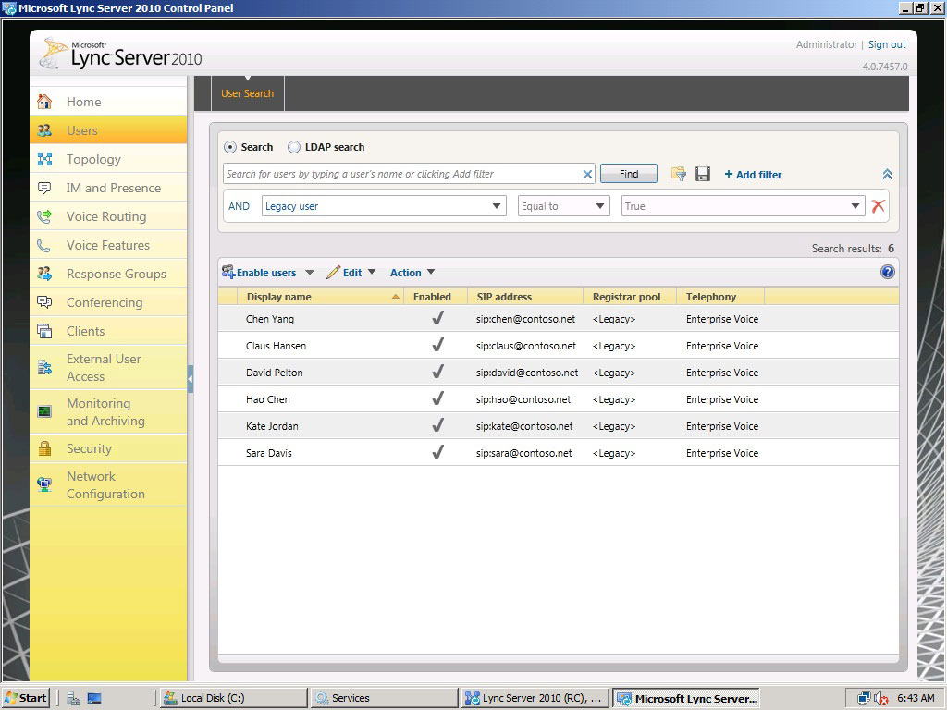This screenshot has width=947, height=710.
Task: Click the volume tray icon in taskbar
Action: click(x=880, y=698)
